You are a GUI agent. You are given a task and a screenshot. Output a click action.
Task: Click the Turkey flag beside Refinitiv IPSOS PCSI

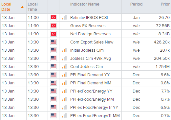pos(53,17)
